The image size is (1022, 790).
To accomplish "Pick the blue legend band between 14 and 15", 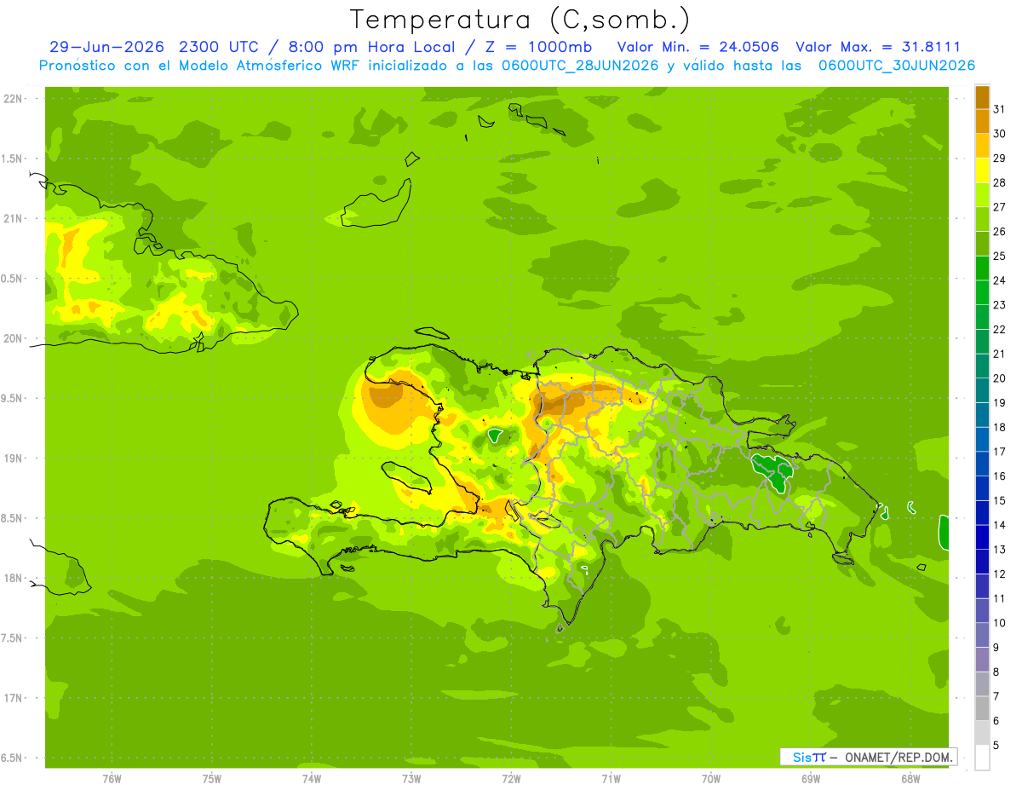I will 982,513.
